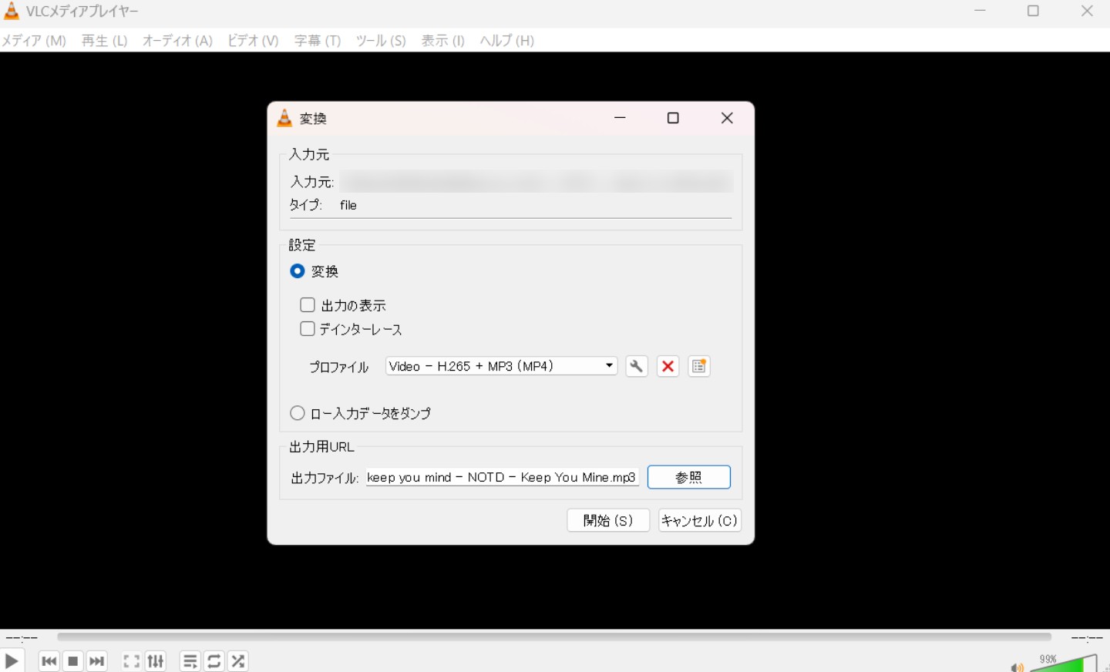
Task: Open the プロファイル dropdown list
Action: 502,366
